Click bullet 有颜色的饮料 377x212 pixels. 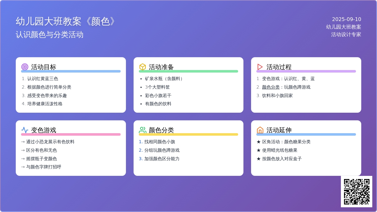click(158, 104)
